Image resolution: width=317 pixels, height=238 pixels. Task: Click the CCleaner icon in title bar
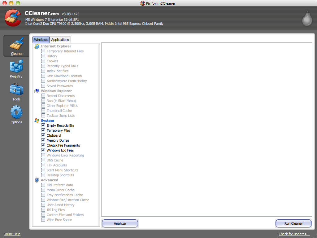pos(142,3)
